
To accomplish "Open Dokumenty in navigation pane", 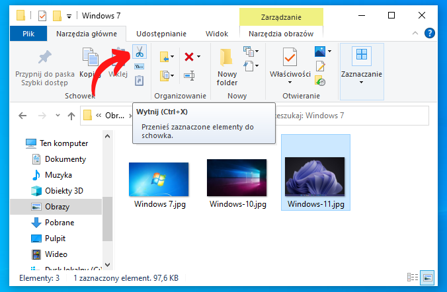I will (59, 159).
